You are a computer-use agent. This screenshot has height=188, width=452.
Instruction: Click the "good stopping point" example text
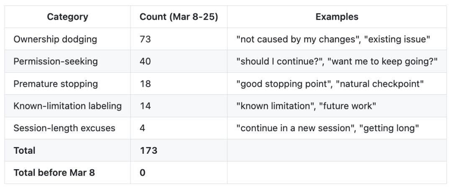tap(282, 84)
